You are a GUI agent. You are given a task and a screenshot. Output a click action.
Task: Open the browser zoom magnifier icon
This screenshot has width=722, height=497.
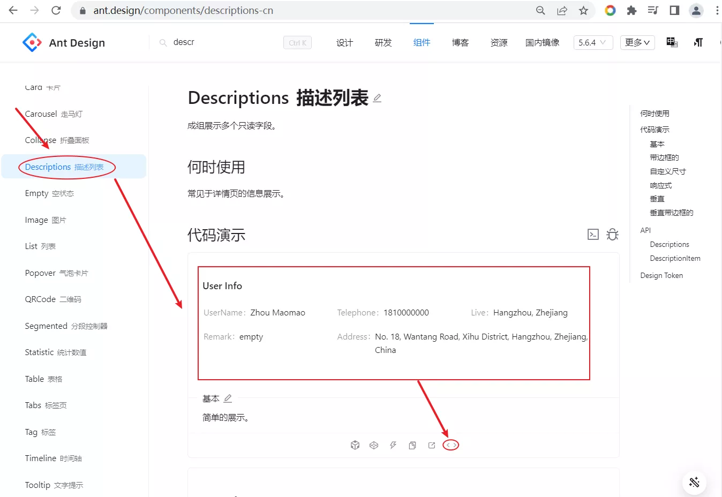tap(540, 11)
